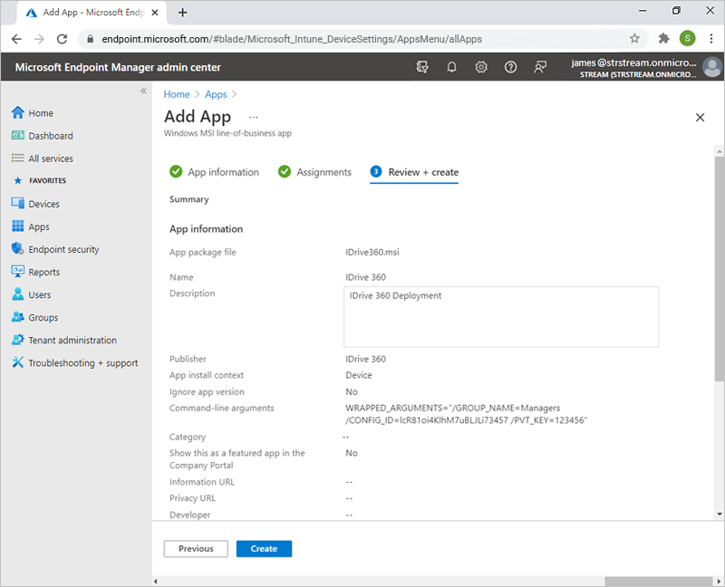The height and width of the screenshot is (587, 725).
Task: Click the Previous button
Action: [x=196, y=549]
